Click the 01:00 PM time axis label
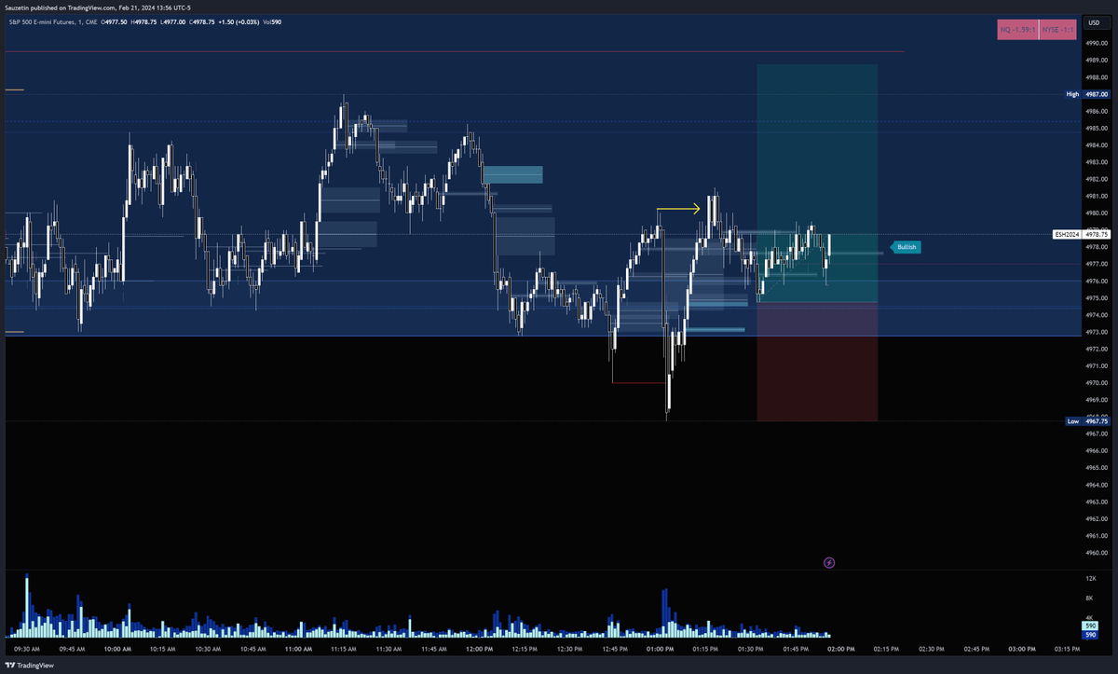1118x674 pixels. click(660, 648)
